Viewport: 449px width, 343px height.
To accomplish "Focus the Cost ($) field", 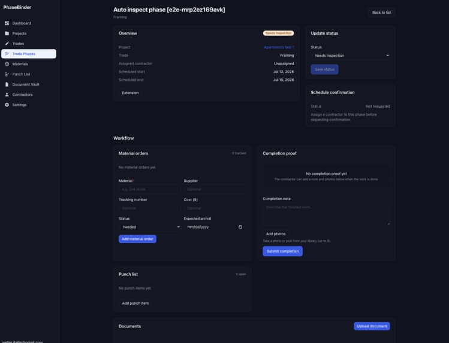I will 215,208.
